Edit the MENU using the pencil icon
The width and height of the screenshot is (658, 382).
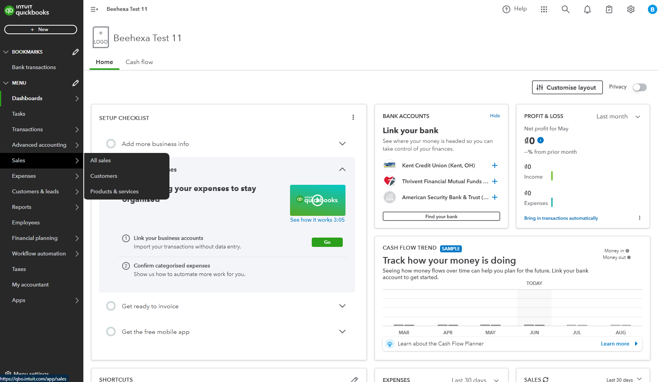click(x=75, y=83)
